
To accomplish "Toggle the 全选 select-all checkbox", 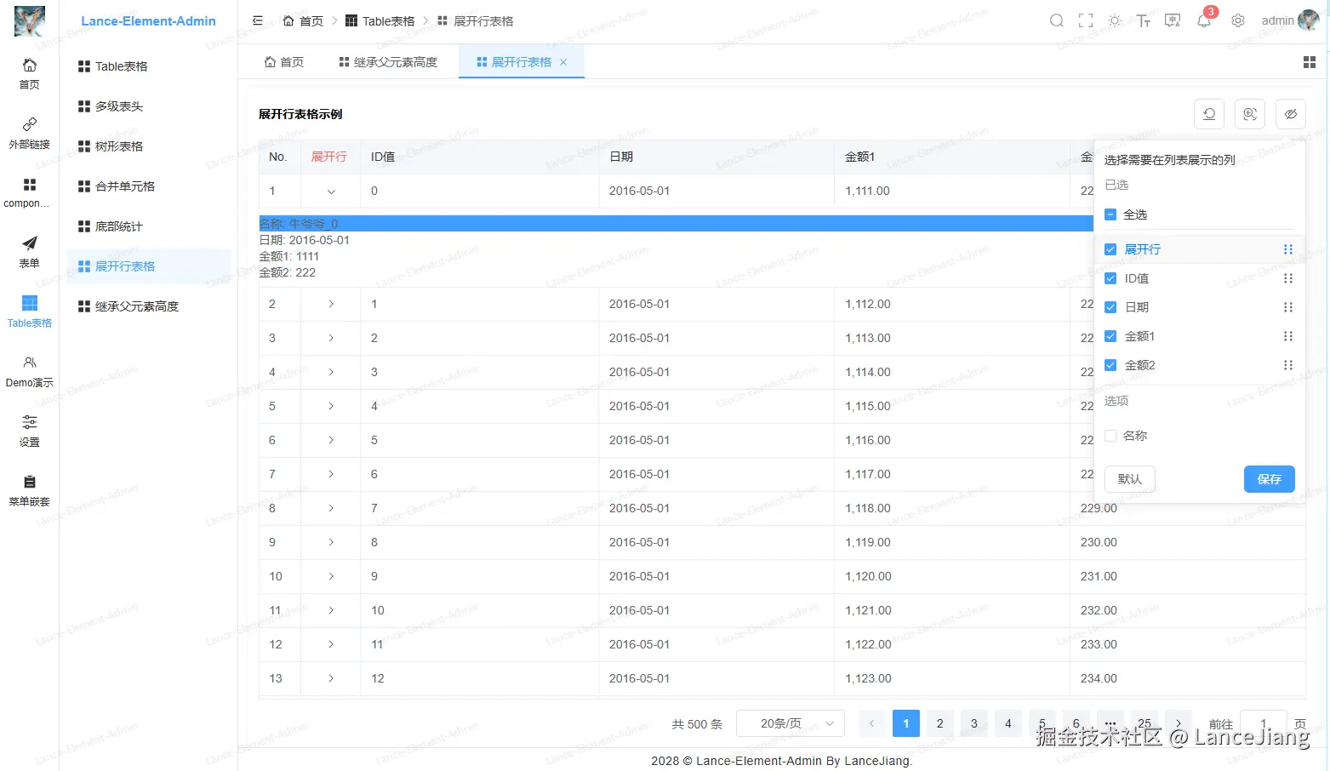I will pyautogui.click(x=1110, y=214).
